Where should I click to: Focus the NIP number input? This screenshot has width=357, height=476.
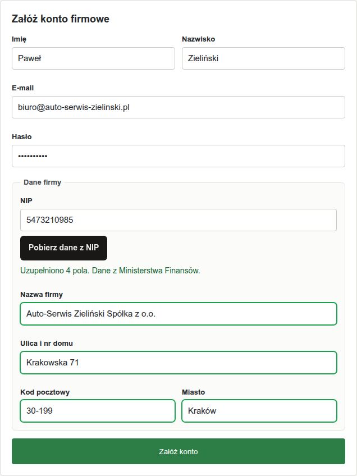178,220
